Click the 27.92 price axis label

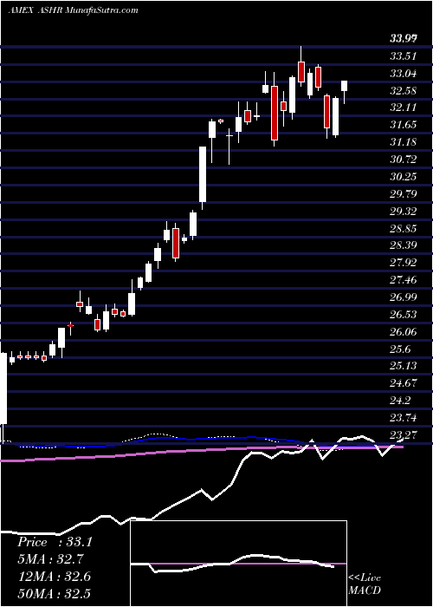(x=404, y=263)
